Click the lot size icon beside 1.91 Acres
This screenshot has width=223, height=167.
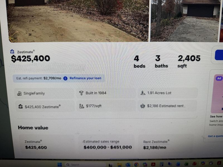click(x=143, y=93)
